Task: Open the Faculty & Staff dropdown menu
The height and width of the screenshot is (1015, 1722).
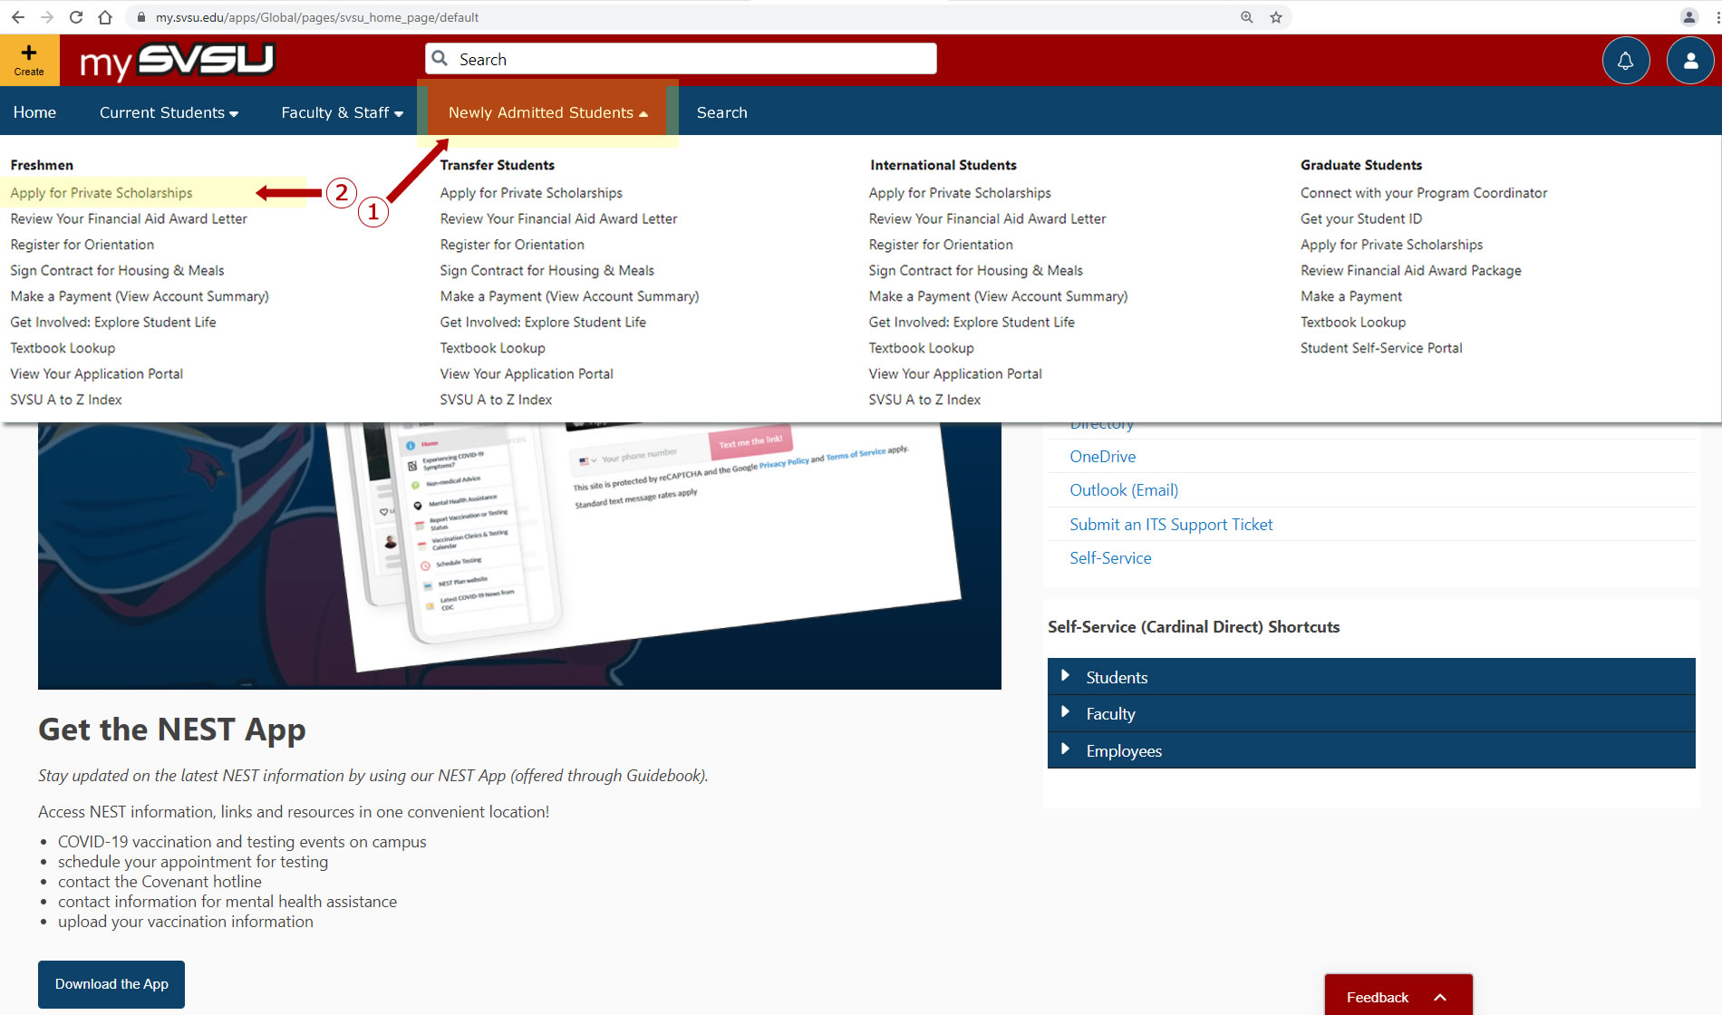Action: click(342, 112)
